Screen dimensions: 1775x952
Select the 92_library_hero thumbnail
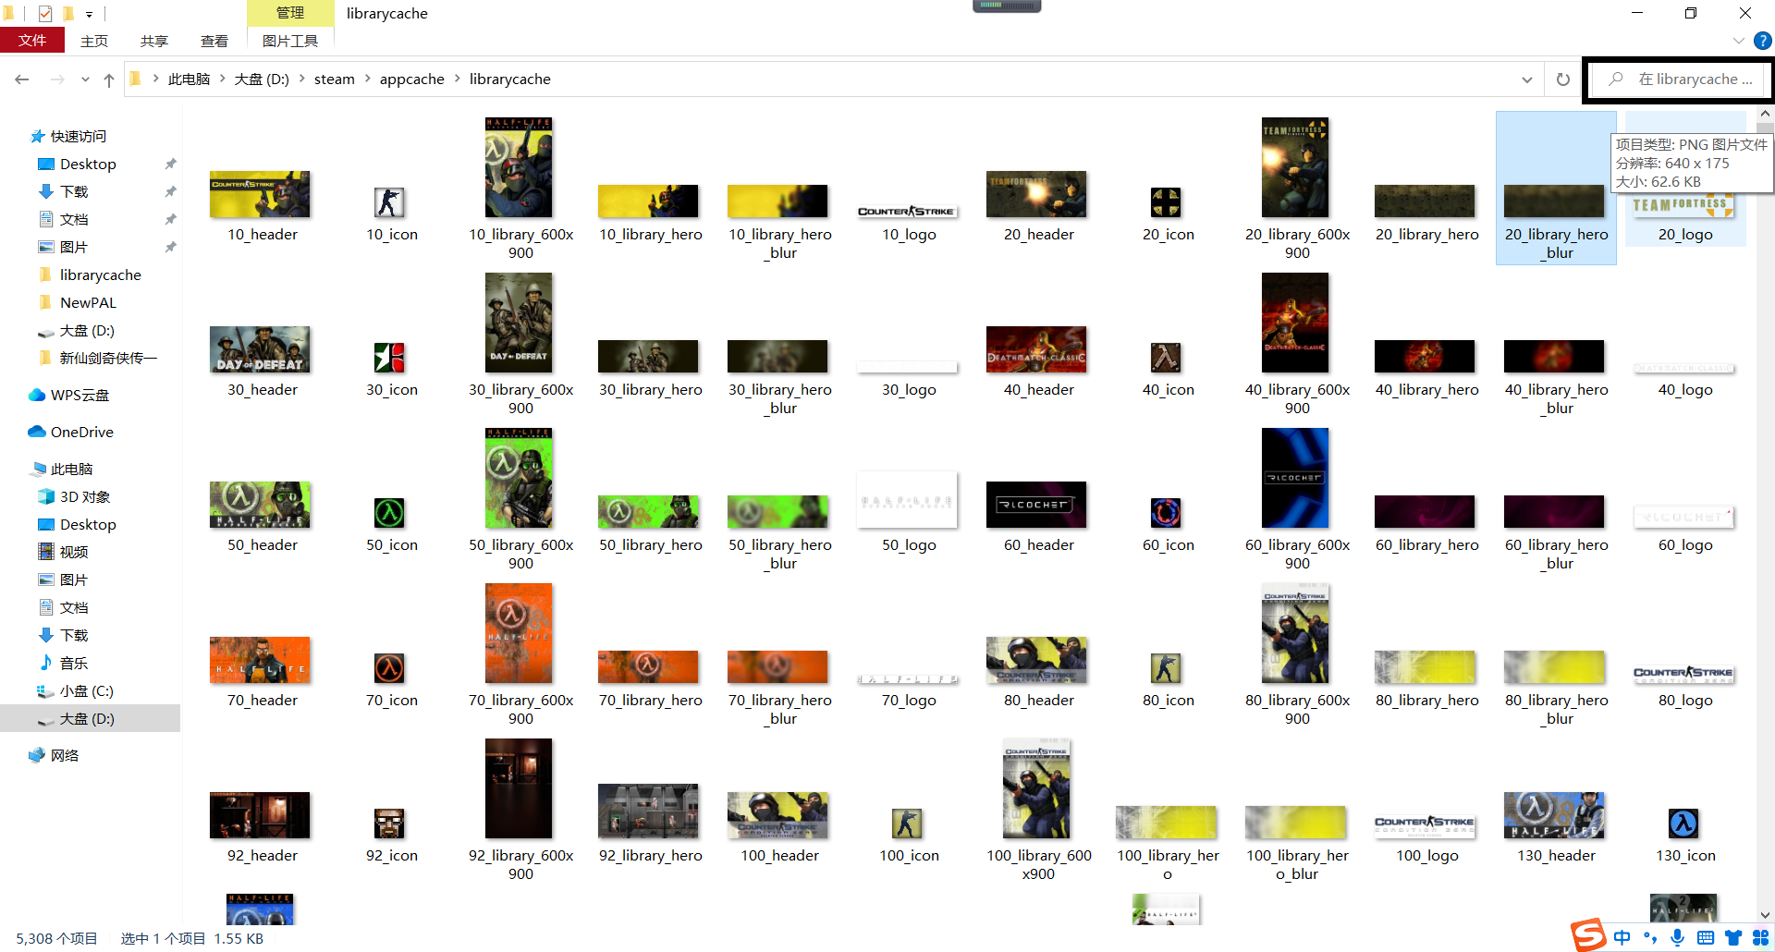[648, 812]
